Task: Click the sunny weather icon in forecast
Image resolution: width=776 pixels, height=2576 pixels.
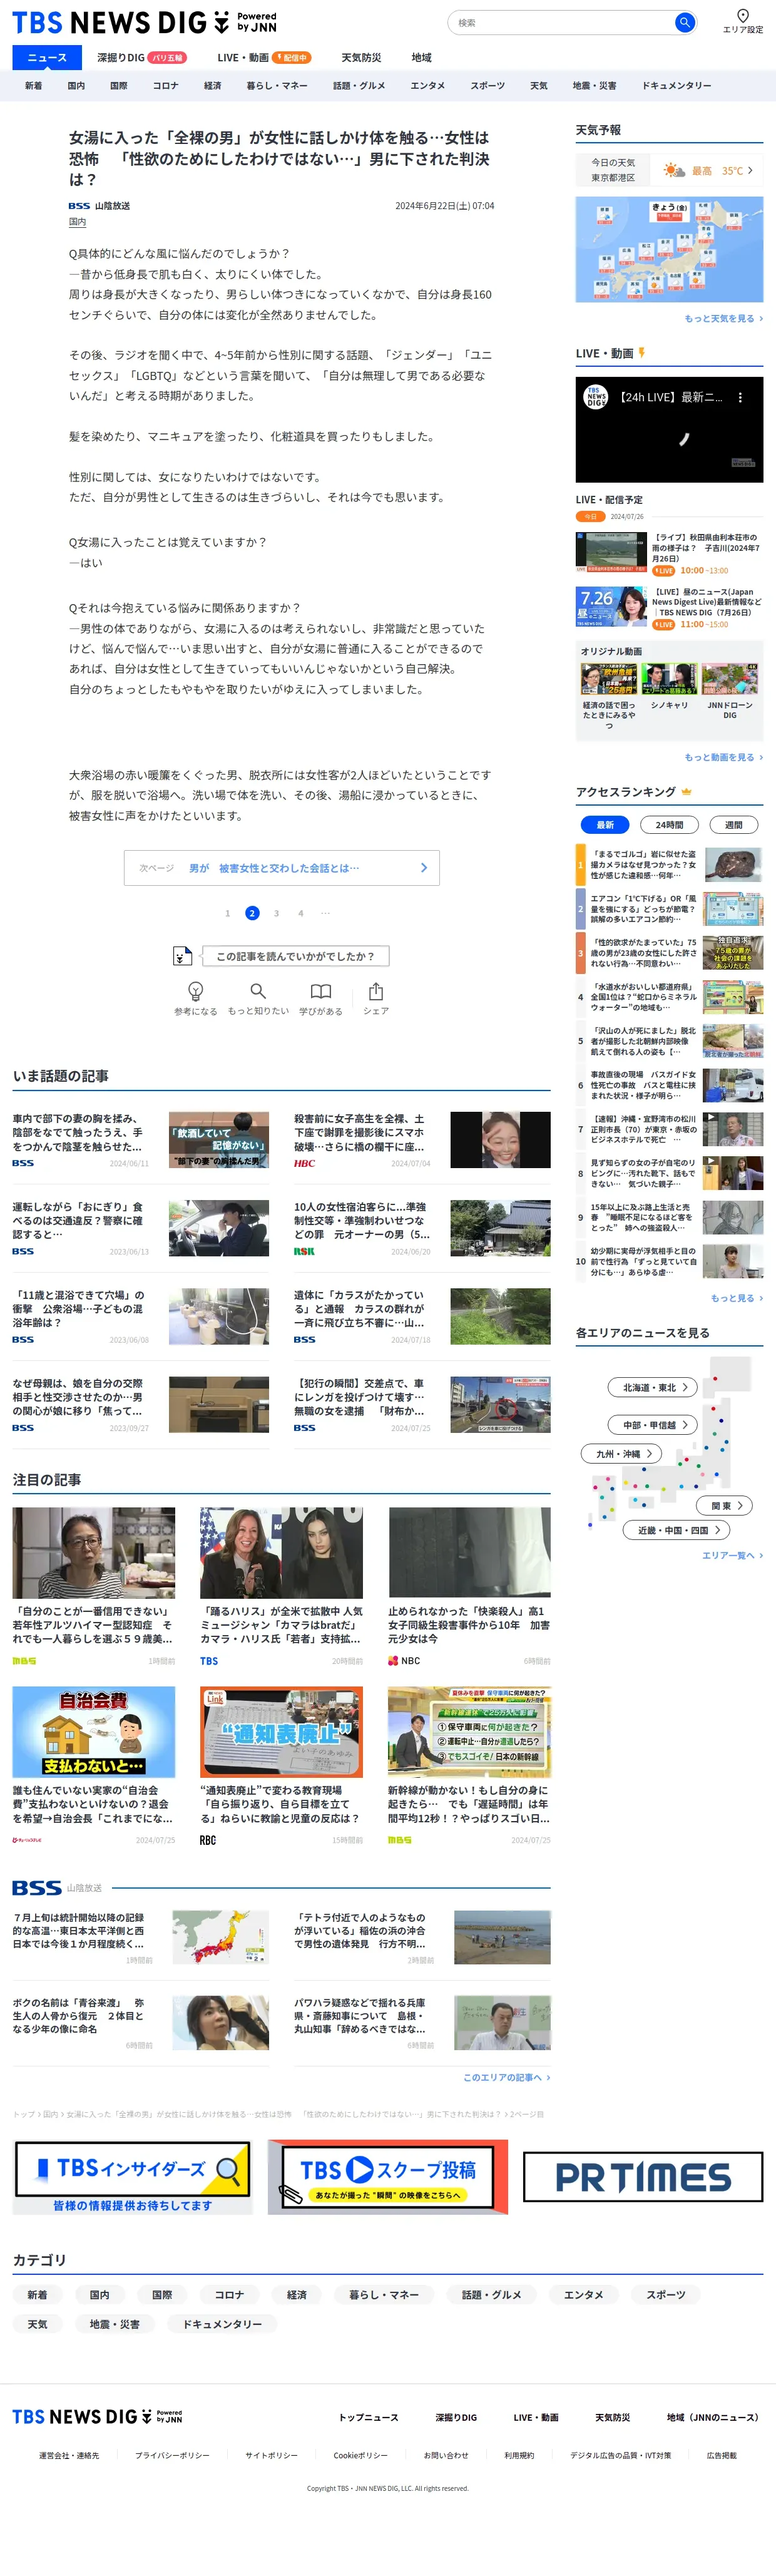Action: tap(674, 171)
